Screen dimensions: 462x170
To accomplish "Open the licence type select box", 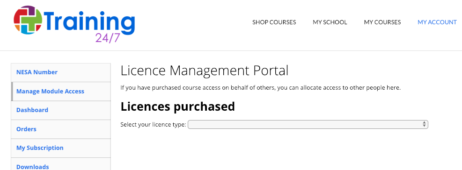I will click(x=308, y=124).
